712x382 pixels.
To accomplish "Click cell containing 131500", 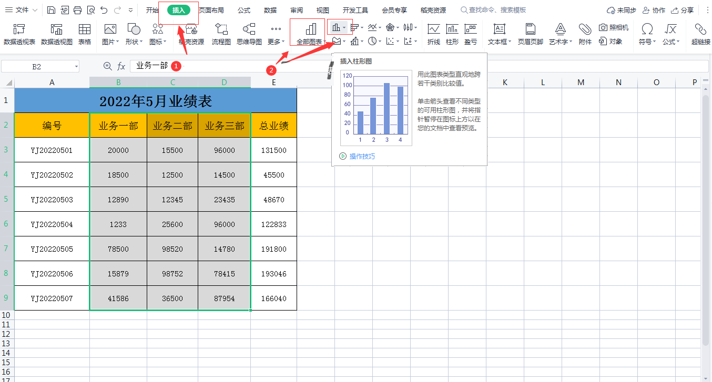I will pos(273,150).
